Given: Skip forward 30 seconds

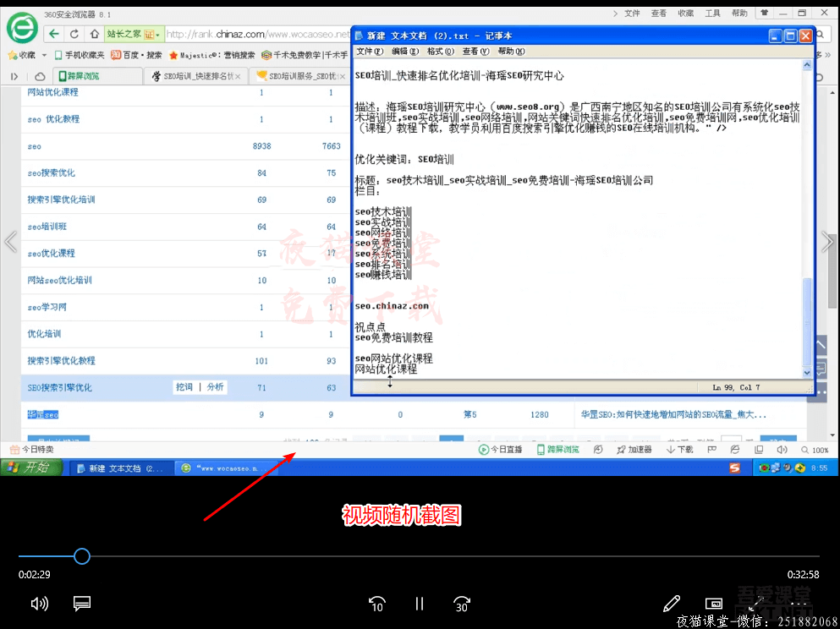Looking at the screenshot, I should point(462,604).
